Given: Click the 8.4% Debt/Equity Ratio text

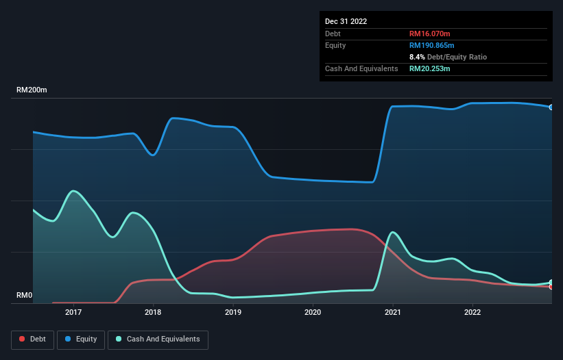Looking at the screenshot, I should tap(448, 57).
